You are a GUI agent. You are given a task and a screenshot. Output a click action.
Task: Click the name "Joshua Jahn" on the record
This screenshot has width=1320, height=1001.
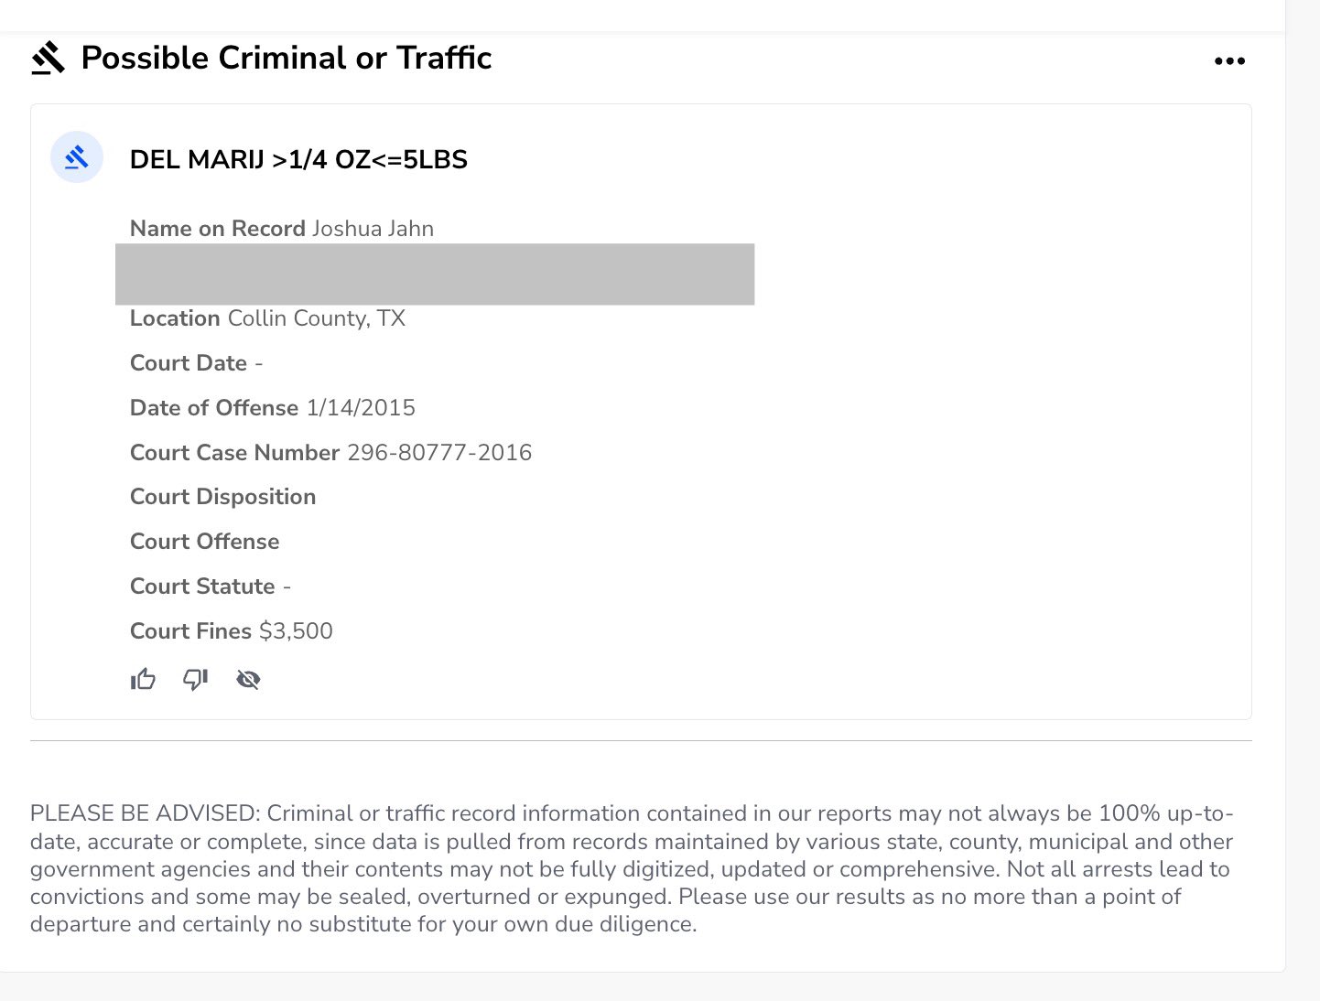pyautogui.click(x=373, y=229)
